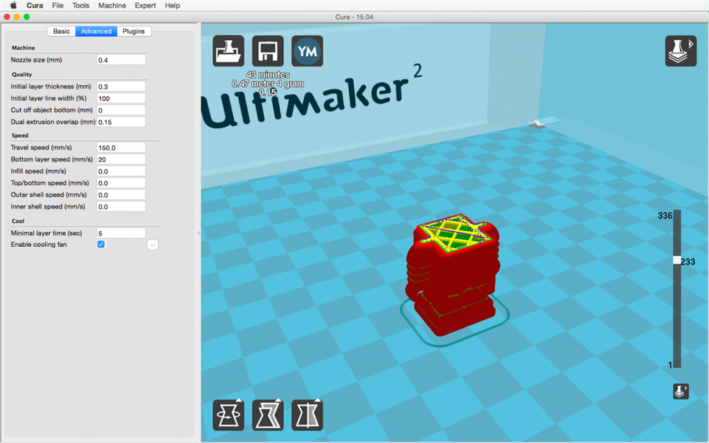Click the YouMagine YM share icon

pyautogui.click(x=307, y=51)
